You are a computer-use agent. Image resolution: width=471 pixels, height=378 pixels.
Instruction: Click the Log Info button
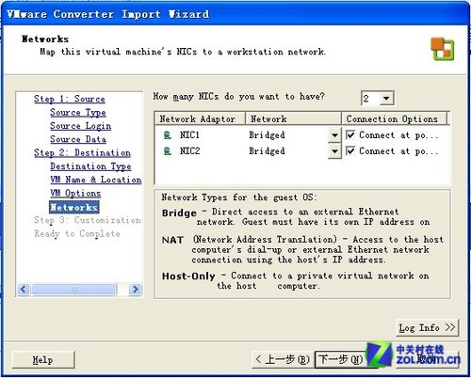click(427, 328)
